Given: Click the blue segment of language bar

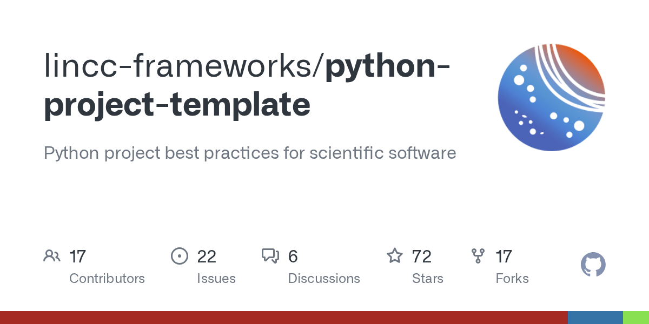Looking at the screenshot, I should coord(595,318).
